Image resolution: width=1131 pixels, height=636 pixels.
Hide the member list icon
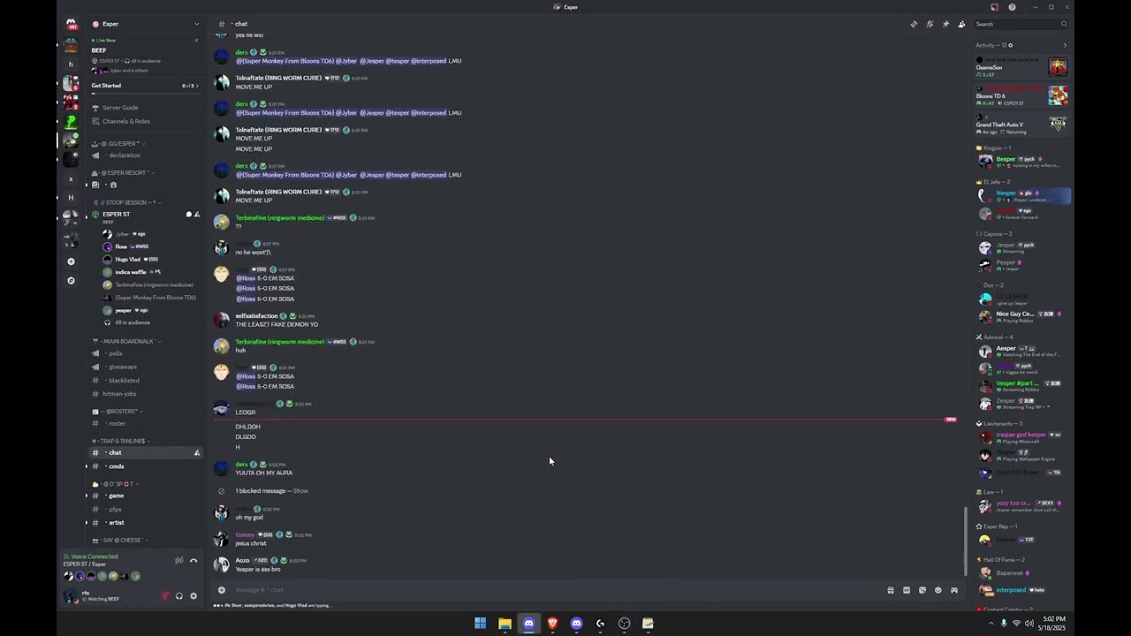[x=961, y=24]
